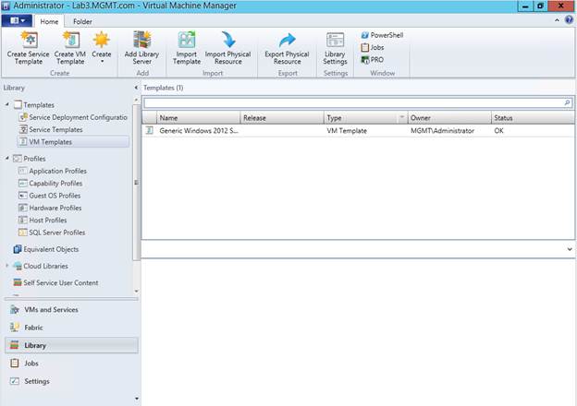Switch to the Folder ribbon tab
577x406 pixels.
pos(82,21)
